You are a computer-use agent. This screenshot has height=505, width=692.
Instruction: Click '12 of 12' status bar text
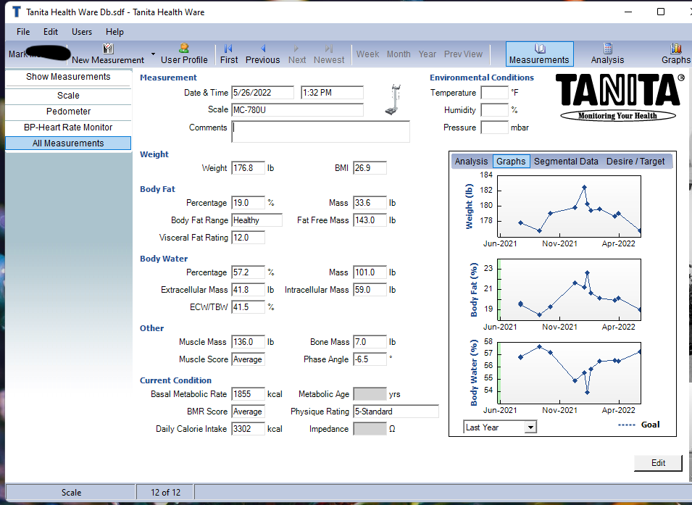165,493
